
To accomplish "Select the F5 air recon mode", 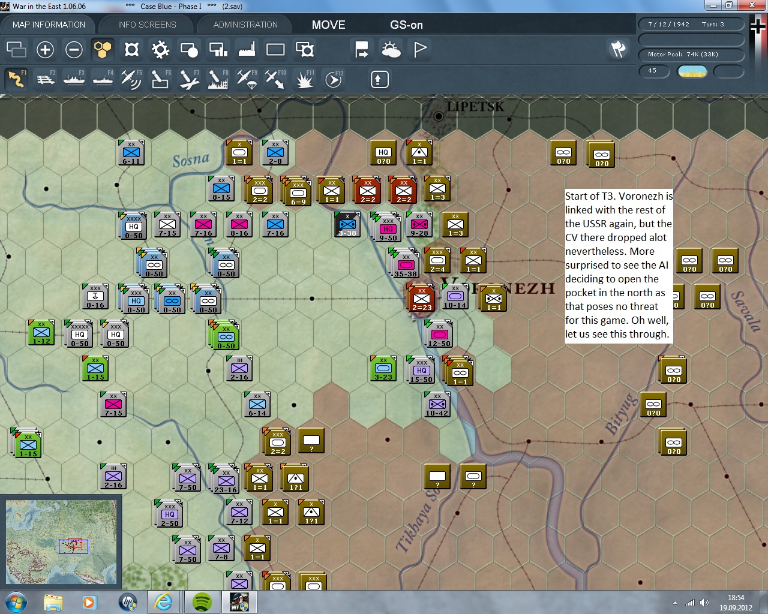I will [131, 79].
